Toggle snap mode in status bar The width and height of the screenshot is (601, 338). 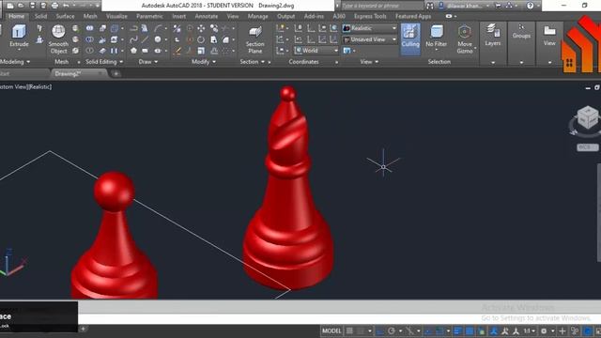361,330
